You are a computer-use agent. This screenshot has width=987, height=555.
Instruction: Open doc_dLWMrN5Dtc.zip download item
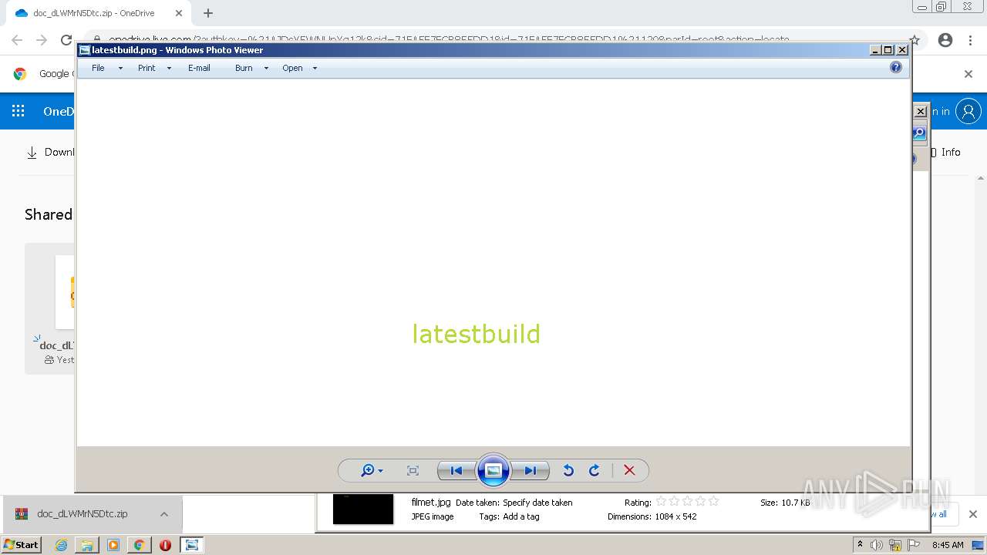[83, 513]
